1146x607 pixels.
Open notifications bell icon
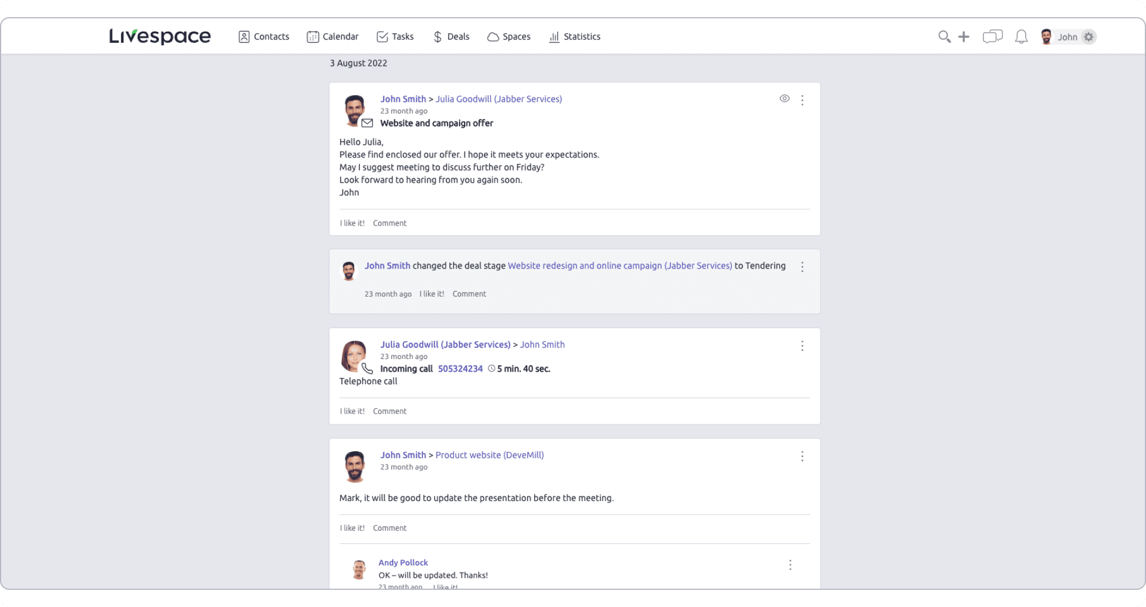pos(1021,37)
